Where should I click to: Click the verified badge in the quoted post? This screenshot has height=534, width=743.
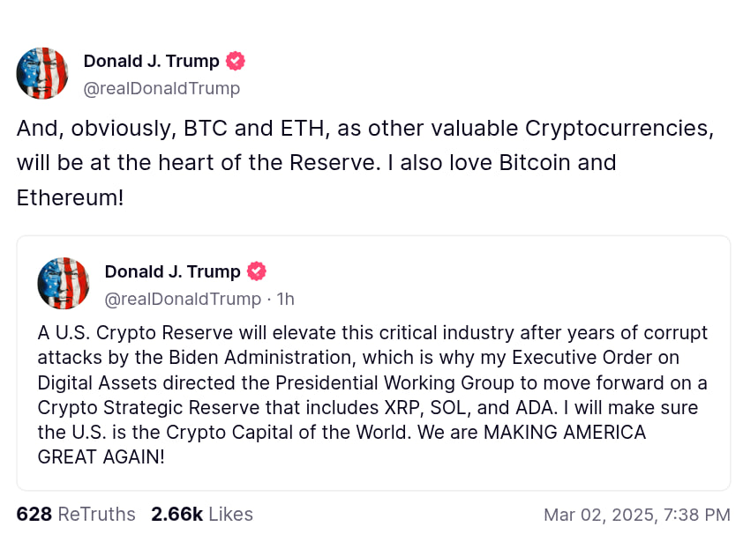click(257, 271)
